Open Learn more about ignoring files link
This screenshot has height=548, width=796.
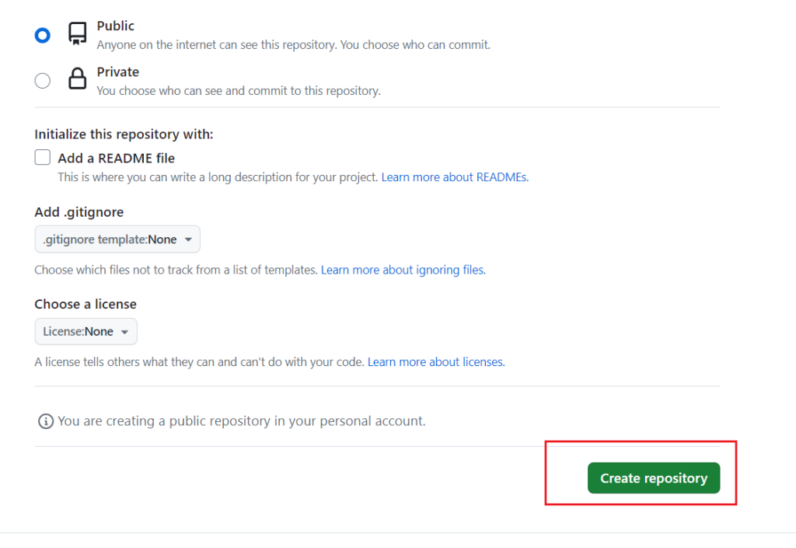(x=403, y=270)
